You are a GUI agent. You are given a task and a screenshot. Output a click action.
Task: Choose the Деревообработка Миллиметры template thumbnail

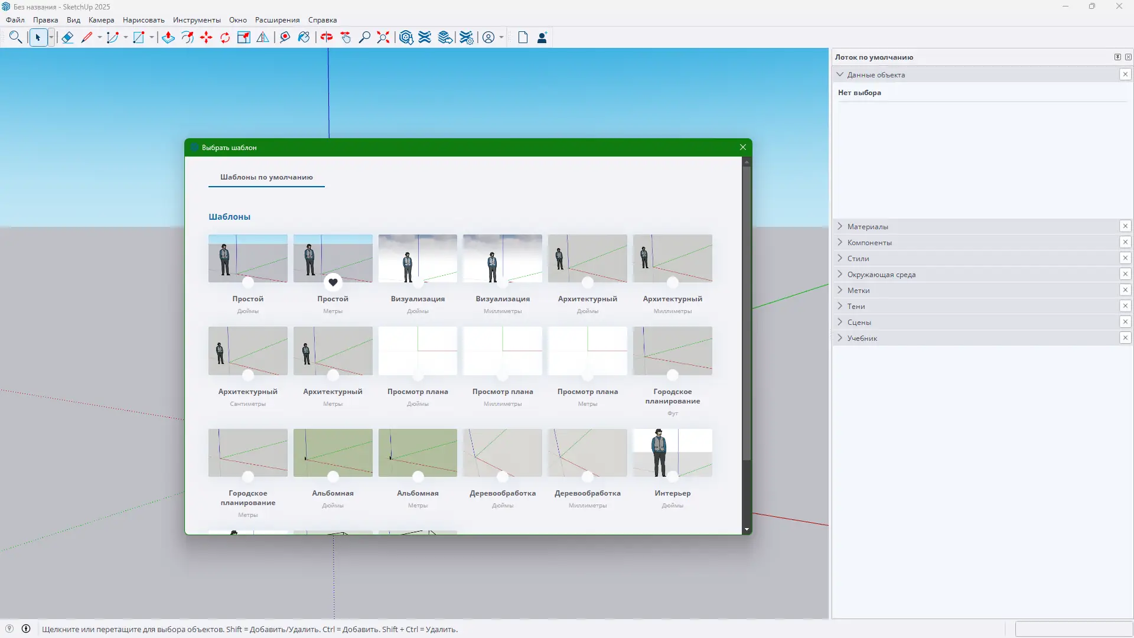[587, 453]
